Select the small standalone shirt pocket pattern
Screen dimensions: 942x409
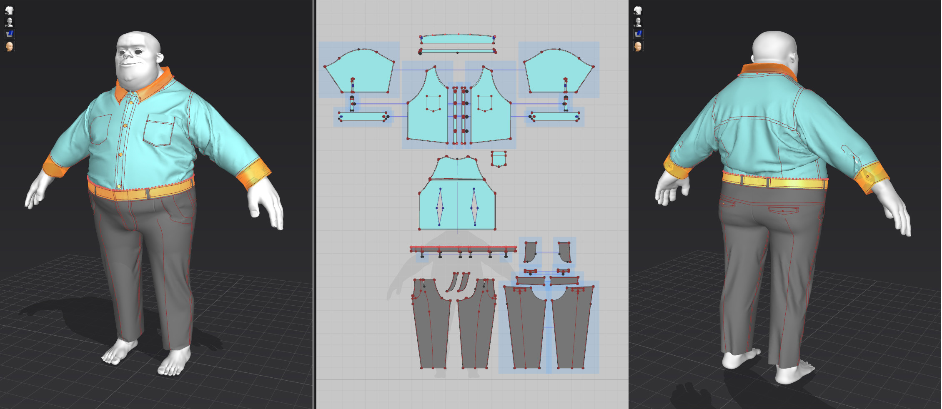click(499, 160)
